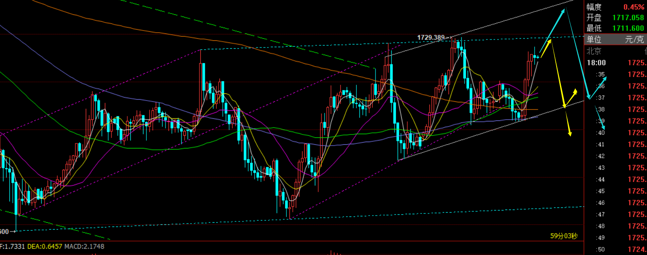Image resolution: width=647 pixels, height=255 pixels.
Task: Click the 开盘 1717.058 opening price row
Action: coord(615,18)
